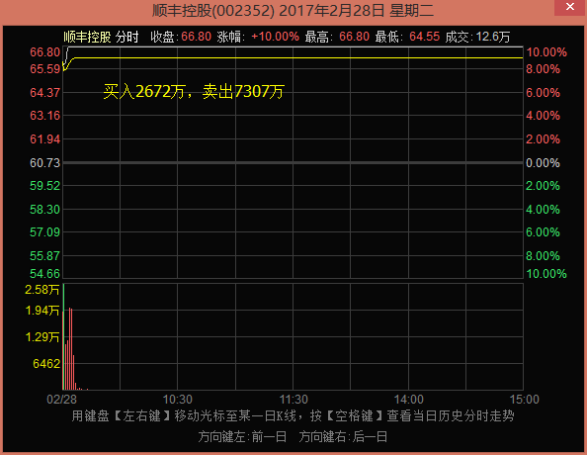Click the 54.66 bottom price axis label
587x455 pixels.
point(44,274)
